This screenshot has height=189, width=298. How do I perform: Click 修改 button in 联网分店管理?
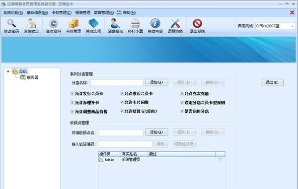(184, 82)
